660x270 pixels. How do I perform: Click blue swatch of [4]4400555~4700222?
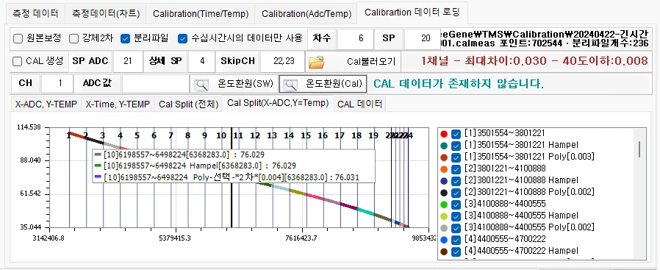pyautogui.click(x=443, y=240)
